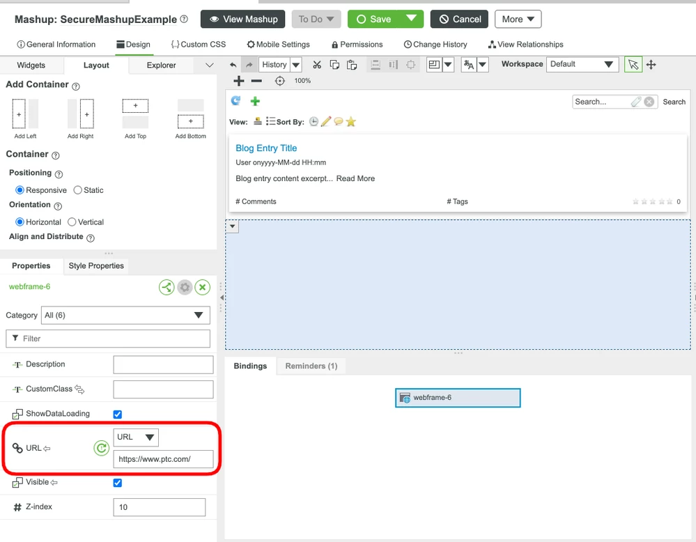The image size is (696, 542).
Task: Click the webframe-6 green X remove icon
Action: 203,287
